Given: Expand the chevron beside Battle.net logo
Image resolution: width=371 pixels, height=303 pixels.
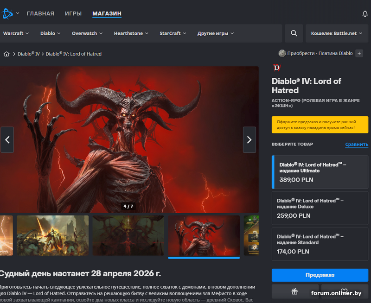Looking at the screenshot, I should (18, 13).
